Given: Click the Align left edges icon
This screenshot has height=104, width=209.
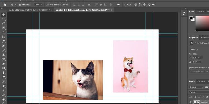Looking at the screenshot, I should [x=74, y=5].
